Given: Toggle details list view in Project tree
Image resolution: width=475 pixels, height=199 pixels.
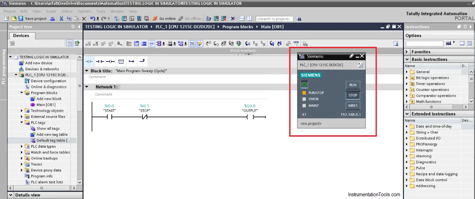Looking at the screenshot, I should [x=70, y=43].
